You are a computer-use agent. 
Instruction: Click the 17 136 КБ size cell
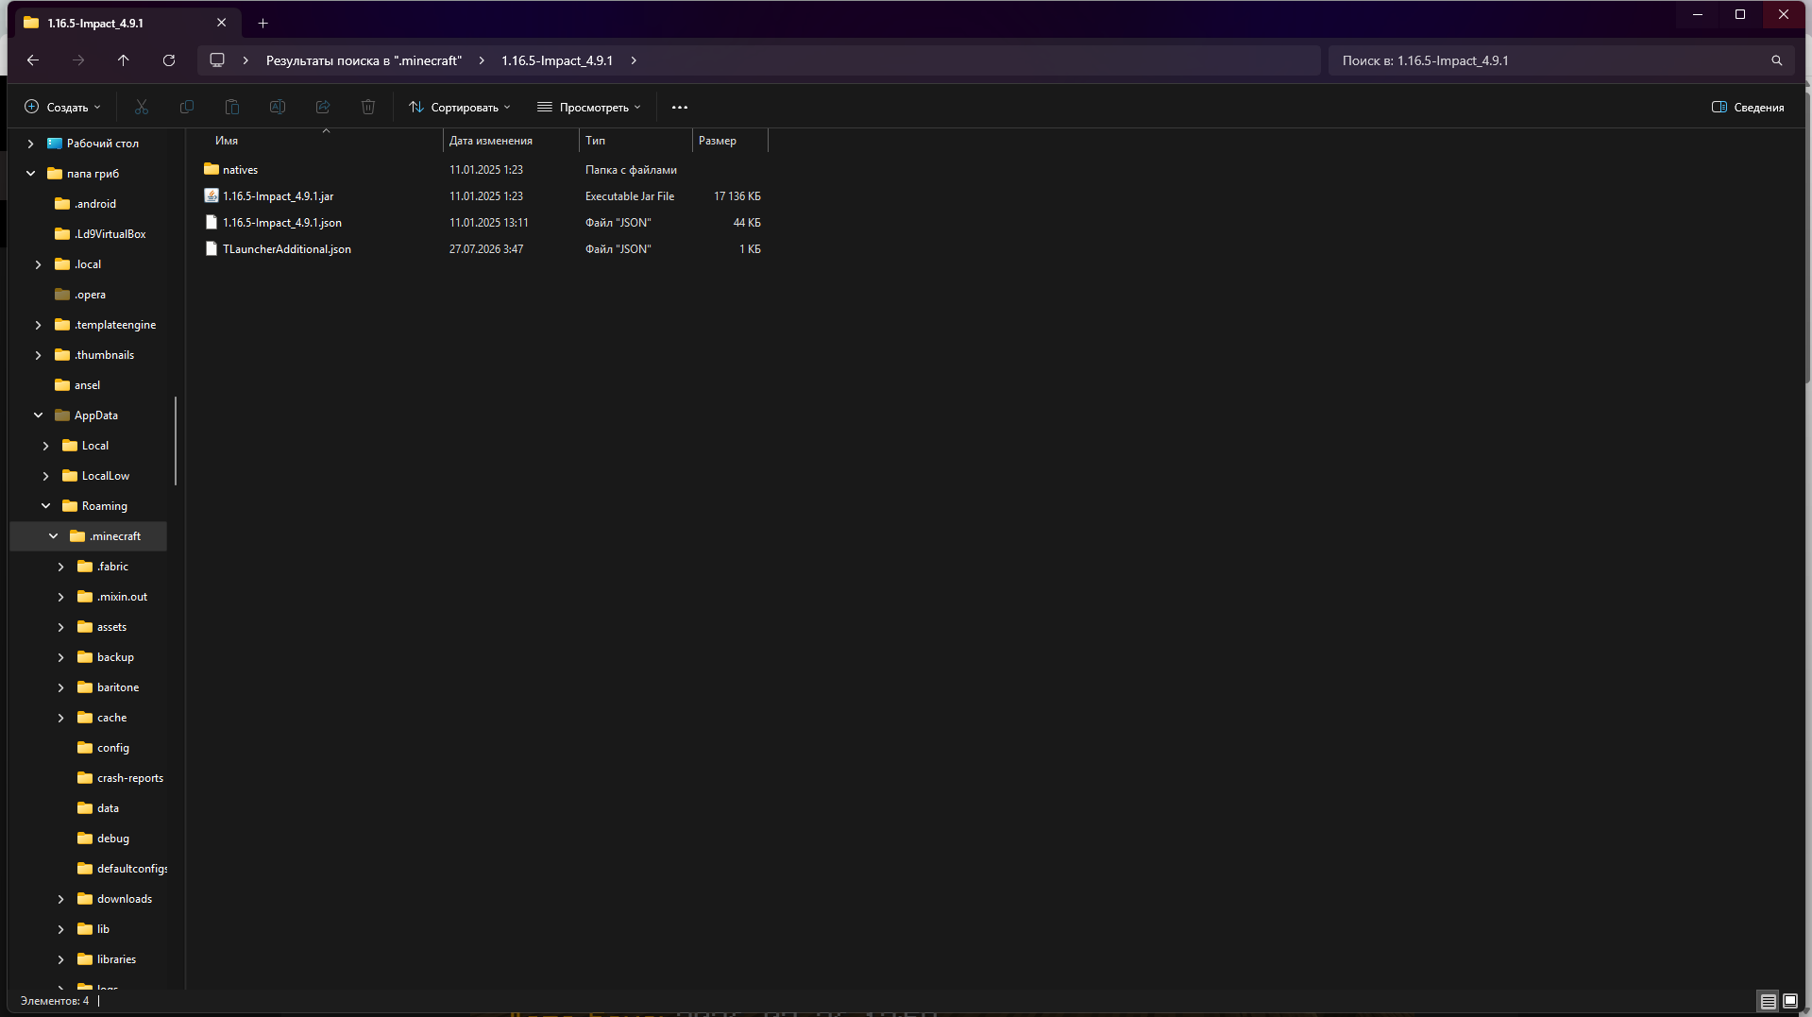coord(737,196)
